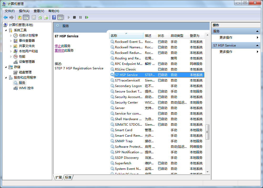Click the Refresh toolbar icon

pyautogui.click(x=40, y=17)
